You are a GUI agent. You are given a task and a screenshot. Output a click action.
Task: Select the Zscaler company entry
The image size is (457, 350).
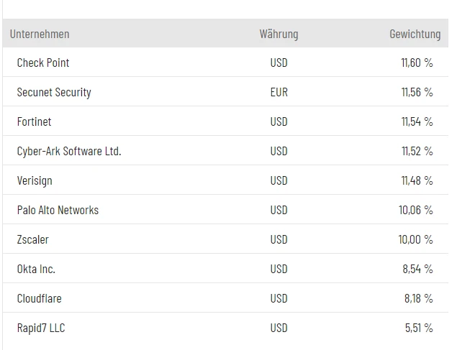pyautogui.click(x=33, y=240)
